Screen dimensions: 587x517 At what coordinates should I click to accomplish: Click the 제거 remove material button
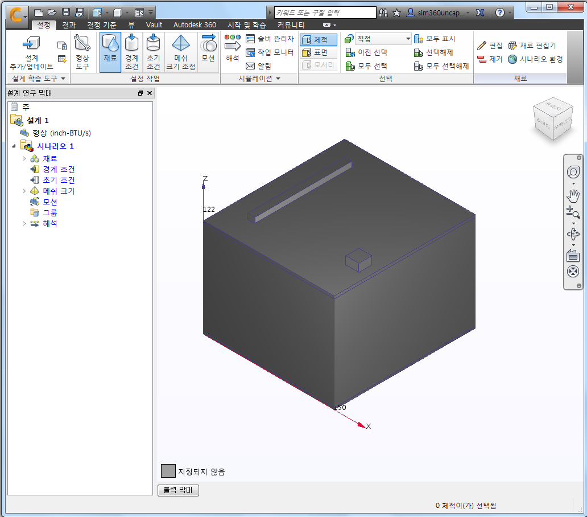490,59
